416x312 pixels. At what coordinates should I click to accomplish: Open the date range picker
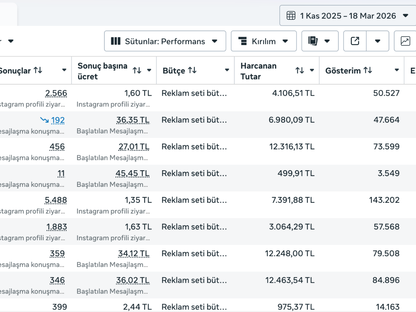[x=348, y=16]
